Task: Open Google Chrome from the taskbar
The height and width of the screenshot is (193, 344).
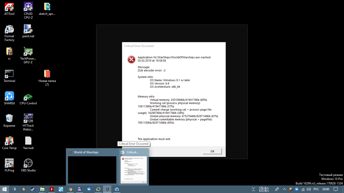Action: point(70,189)
